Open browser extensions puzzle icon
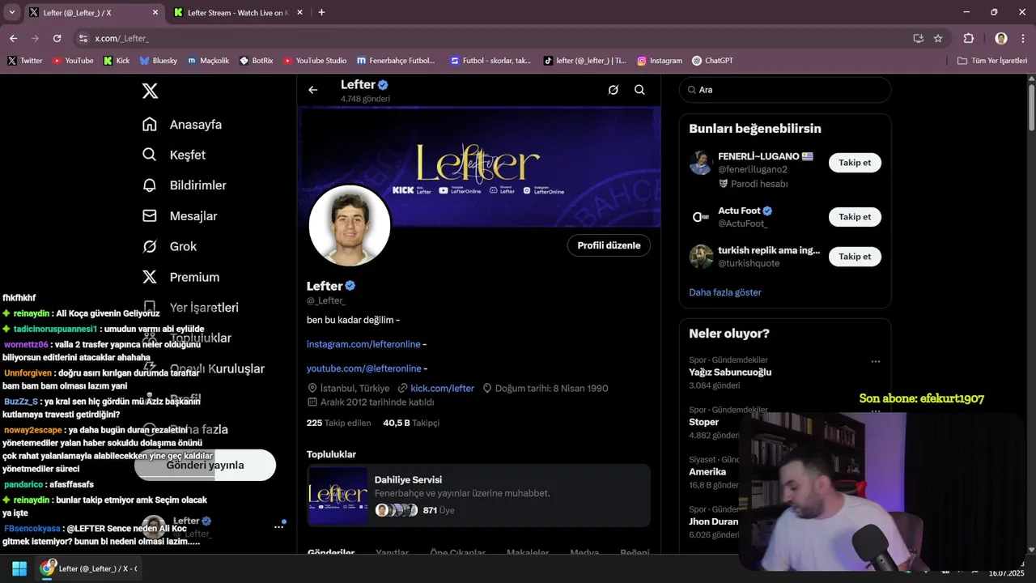 tap(969, 38)
